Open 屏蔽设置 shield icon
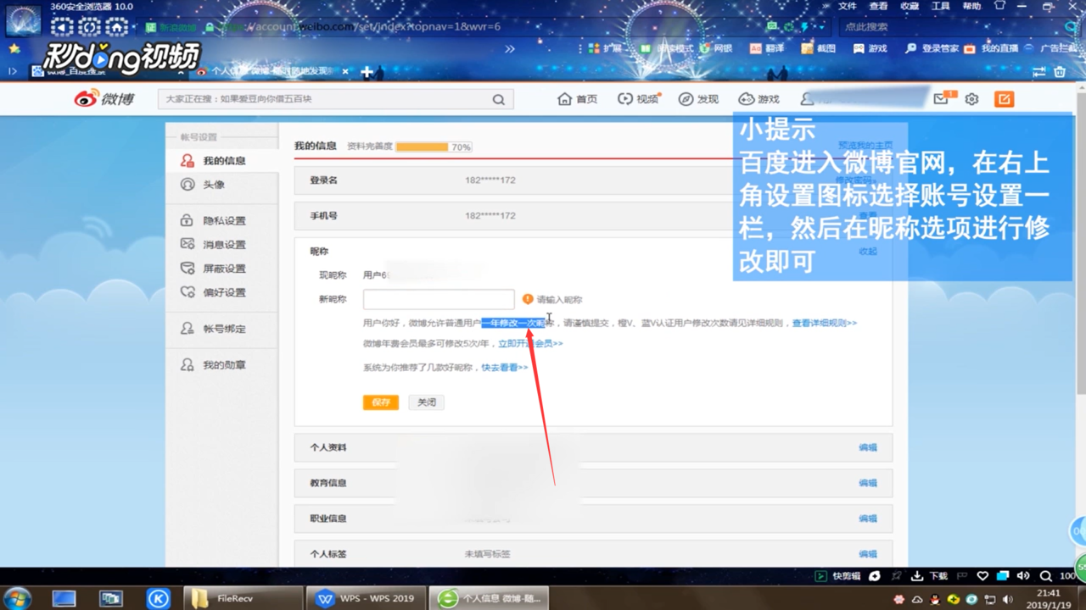The width and height of the screenshot is (1086, 610). [188, 268]
